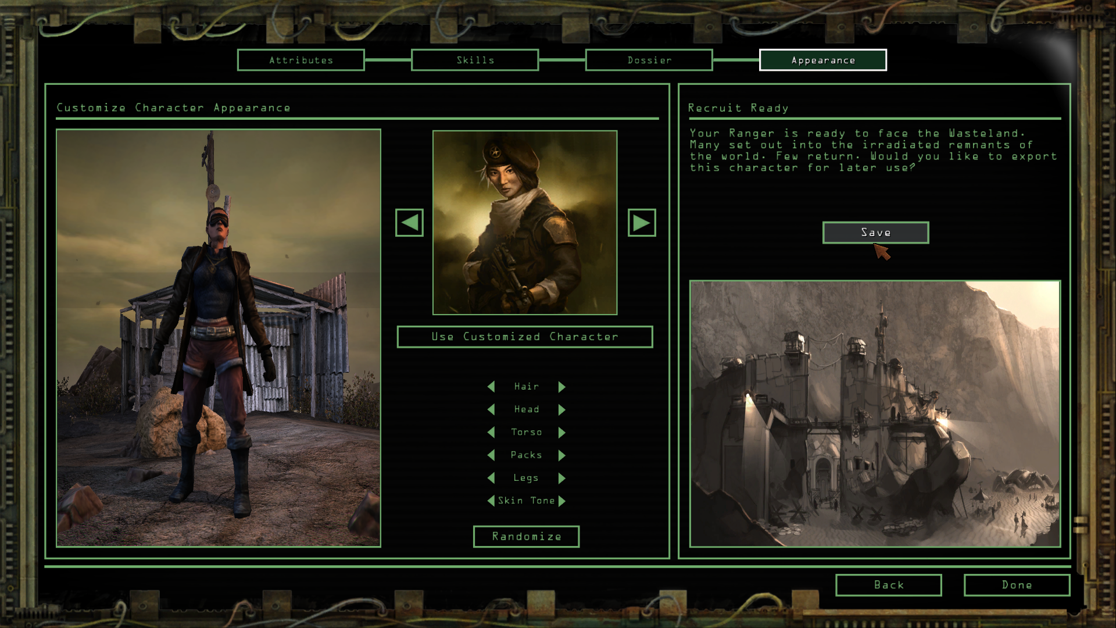Pick next Skin Tone

click(561, 501)
